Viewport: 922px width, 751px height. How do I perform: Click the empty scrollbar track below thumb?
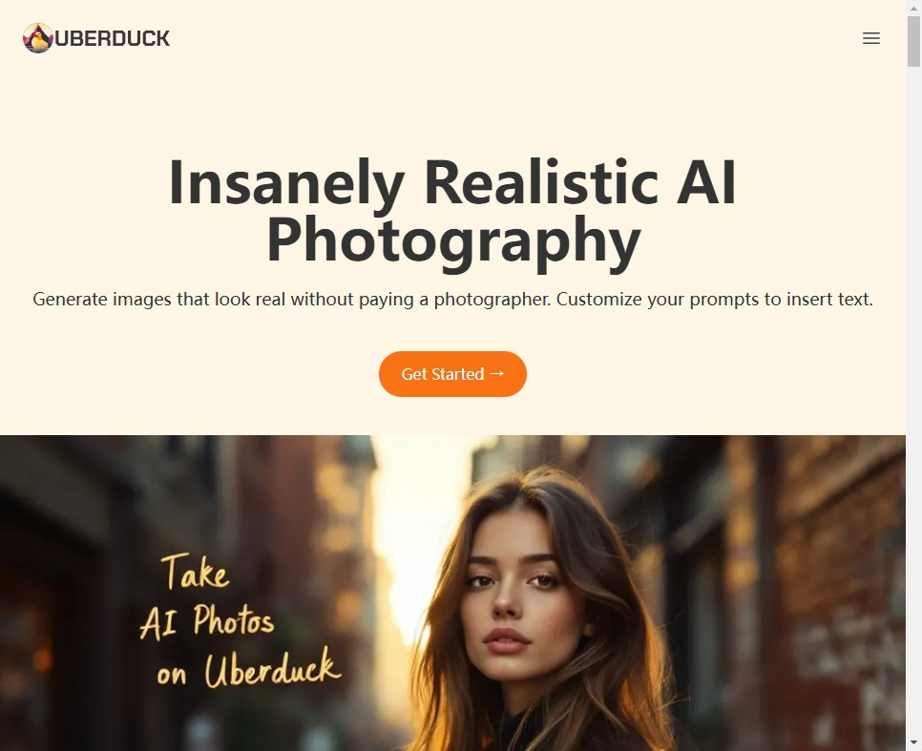[x=913, y=400]
